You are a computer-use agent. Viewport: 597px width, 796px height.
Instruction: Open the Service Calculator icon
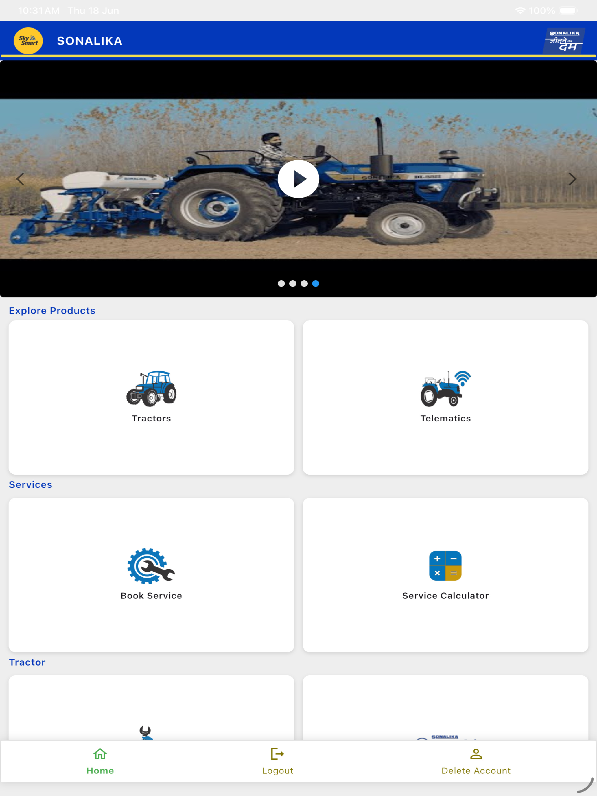pos(445,566)
